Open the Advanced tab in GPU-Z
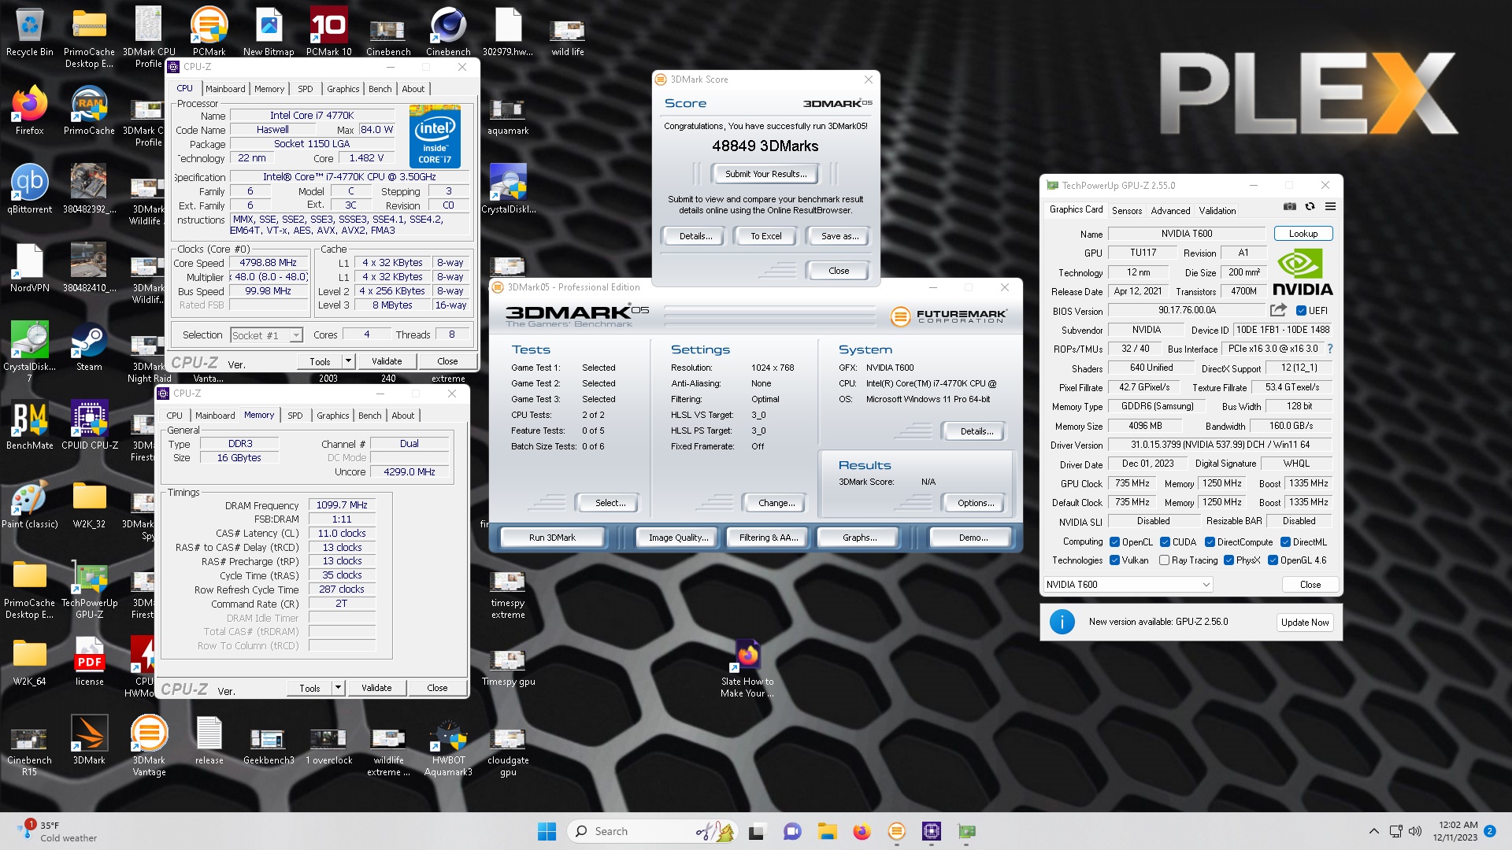Viewport: 1512px width, 850px height. 1170,210
